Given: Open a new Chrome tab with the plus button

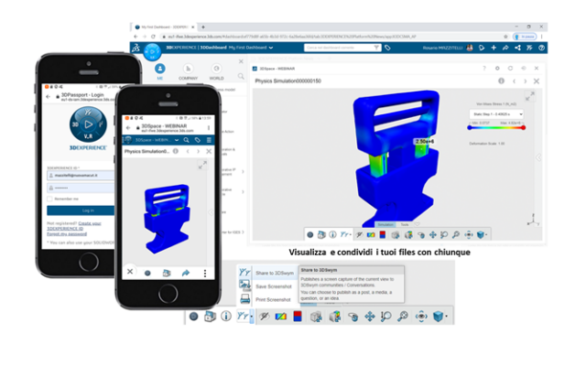Looking at the screenshot, I should [x=203, y=27].
